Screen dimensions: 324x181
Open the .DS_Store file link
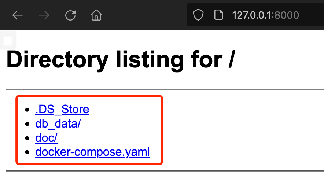point(62,109)
